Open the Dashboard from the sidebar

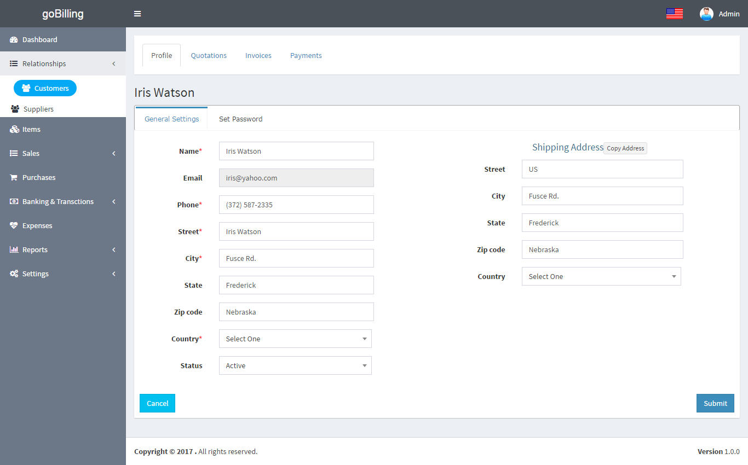pyautogui.click(x=38, y=39)
